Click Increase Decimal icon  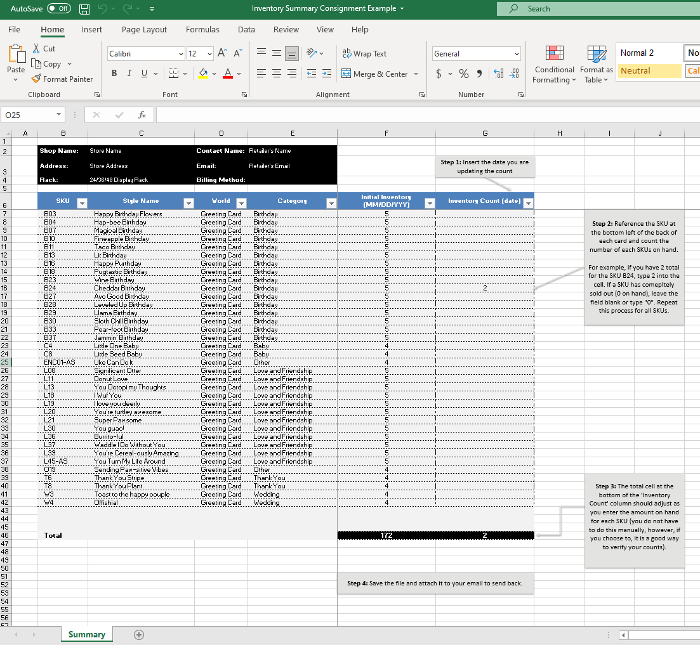pos(499,74)
